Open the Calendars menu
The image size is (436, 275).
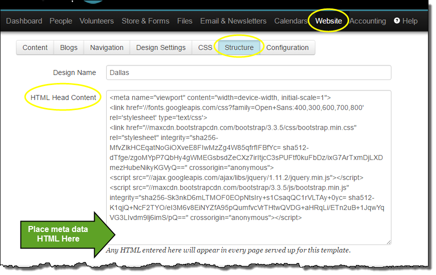(x=291, y=21)
